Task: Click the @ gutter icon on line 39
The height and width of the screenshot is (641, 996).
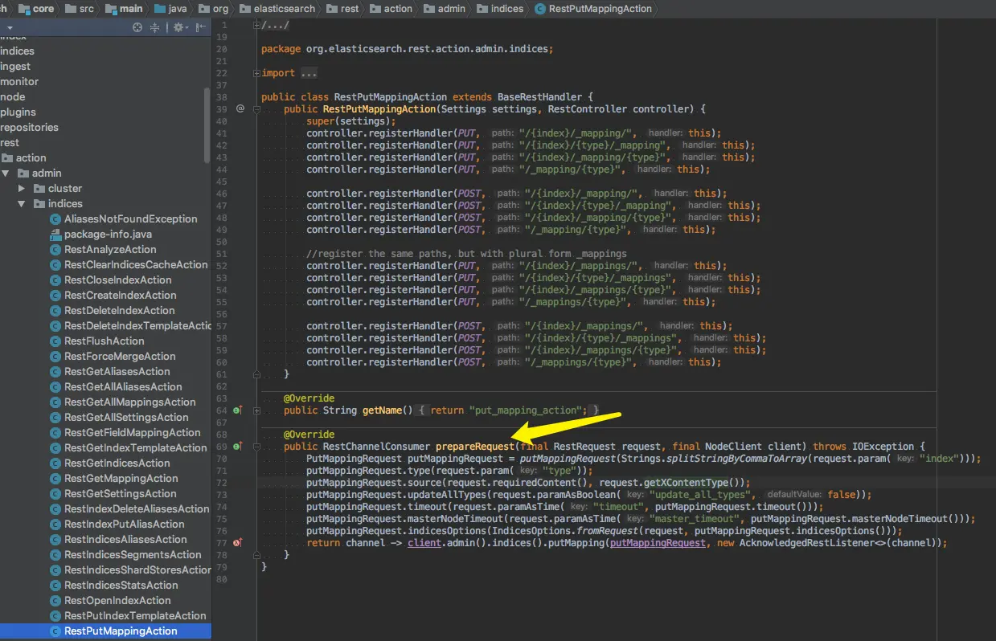Action: (240, 108)
